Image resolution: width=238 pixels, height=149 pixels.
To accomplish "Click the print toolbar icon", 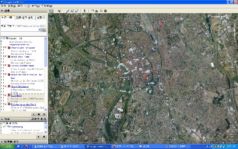I will tap(97, 11).
